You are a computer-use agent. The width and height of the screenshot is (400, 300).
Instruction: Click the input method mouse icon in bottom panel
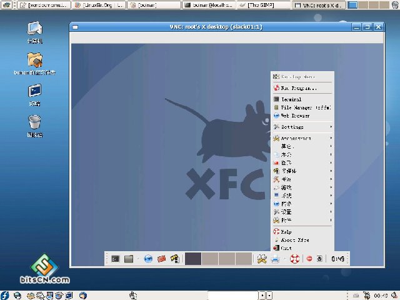[x=133, y=296]
